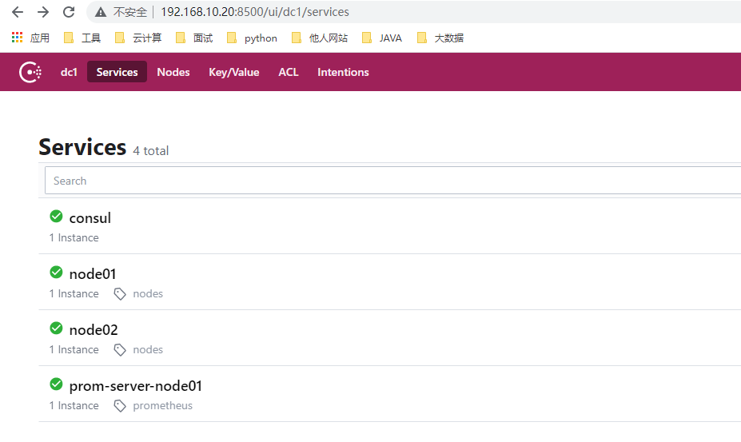Click '1 Instance' under node01
This screenshot has height=442, width=741.
click(74, 293)
